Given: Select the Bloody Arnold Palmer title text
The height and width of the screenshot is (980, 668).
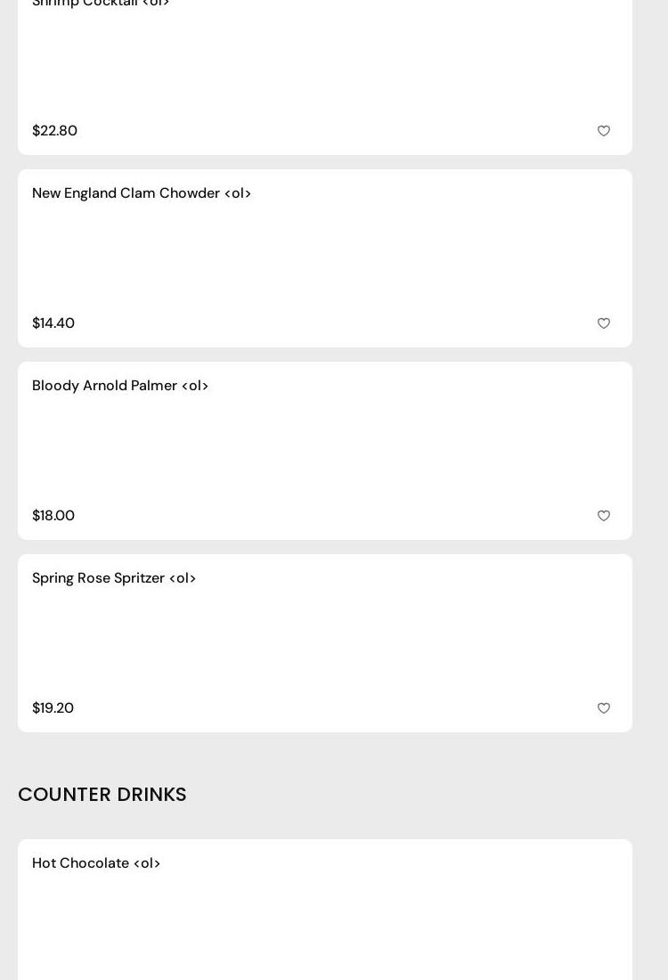Looking at the screenshot, I should coord(120,386).
